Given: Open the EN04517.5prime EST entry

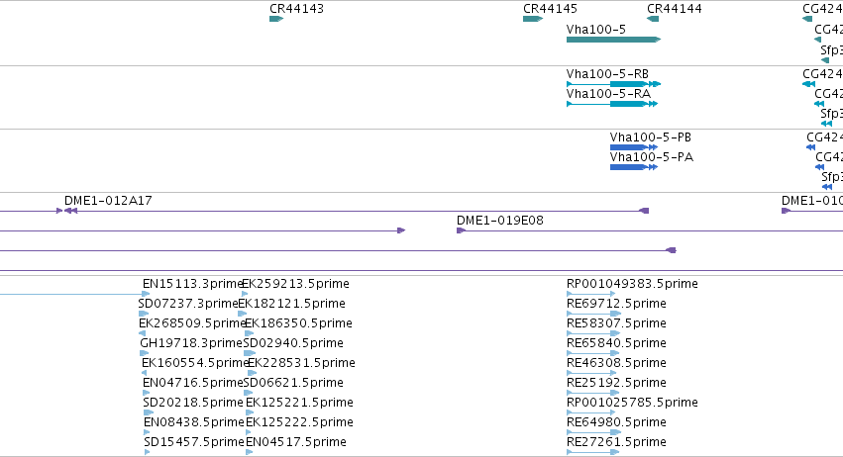Looking at the screenshot, I should pos(296,442).
